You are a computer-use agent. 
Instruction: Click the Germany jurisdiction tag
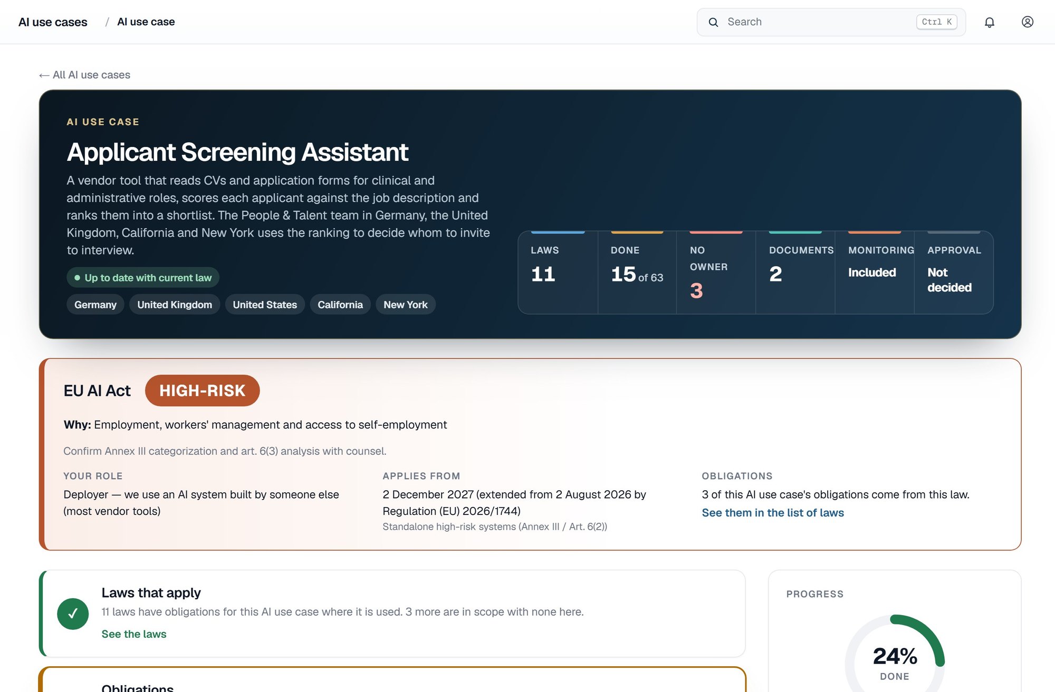(95, 305)
